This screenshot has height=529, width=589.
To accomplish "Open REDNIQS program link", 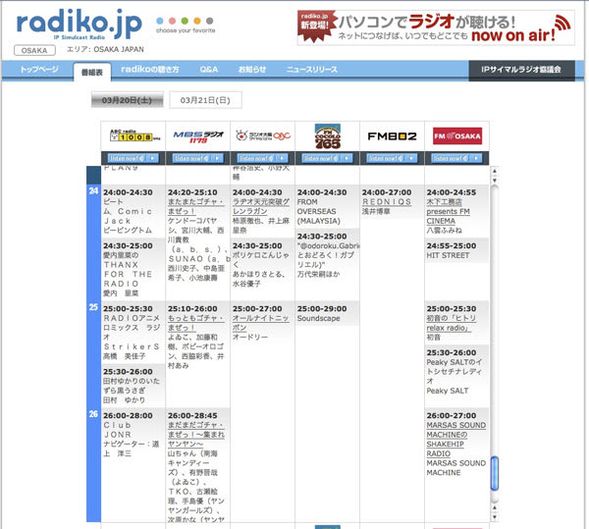I will tap(387, 201).
